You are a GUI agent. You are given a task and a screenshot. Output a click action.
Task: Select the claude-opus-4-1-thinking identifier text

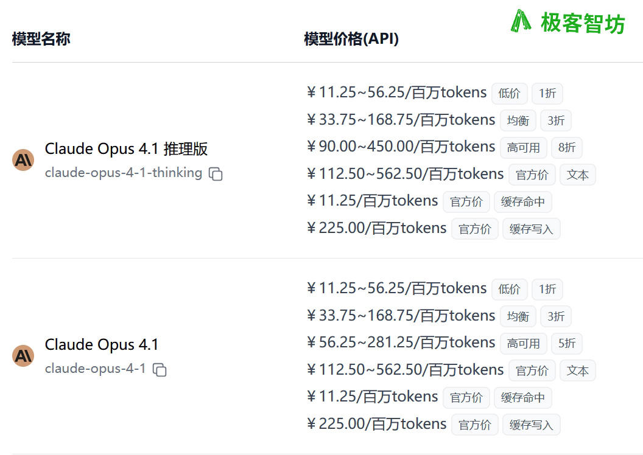(124, 173)
